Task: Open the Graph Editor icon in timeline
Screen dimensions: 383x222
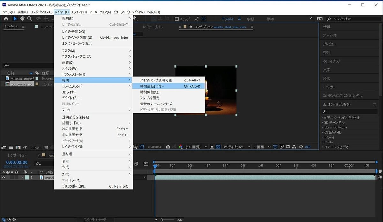Action: coord(146,164)
